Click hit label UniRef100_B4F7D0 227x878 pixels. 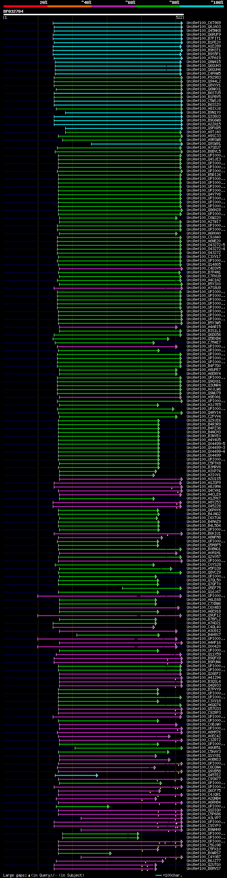pos(204,366)
